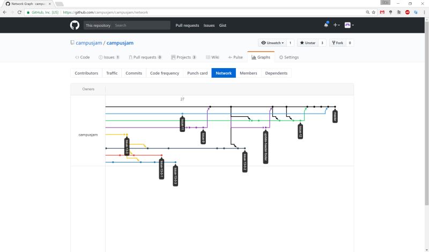This screenshot has height=252, width=429.
Task: Click the campusjam owner label in graph
Action: (88, 135)
